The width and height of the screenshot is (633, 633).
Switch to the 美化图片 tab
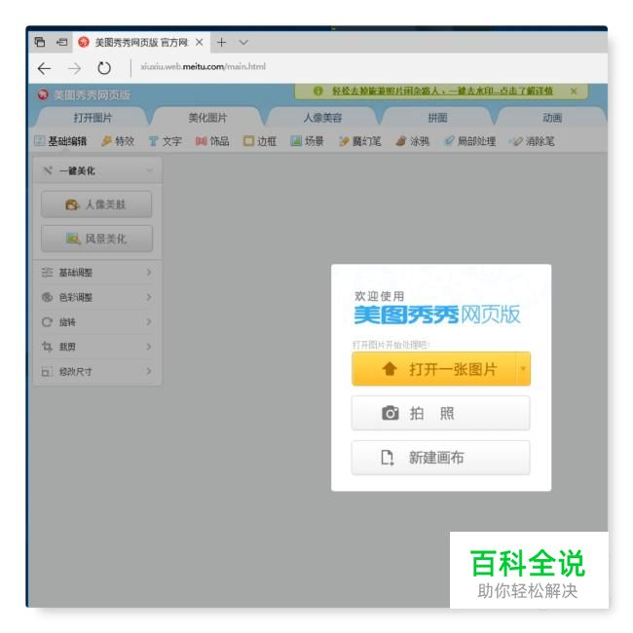point(207,118)
